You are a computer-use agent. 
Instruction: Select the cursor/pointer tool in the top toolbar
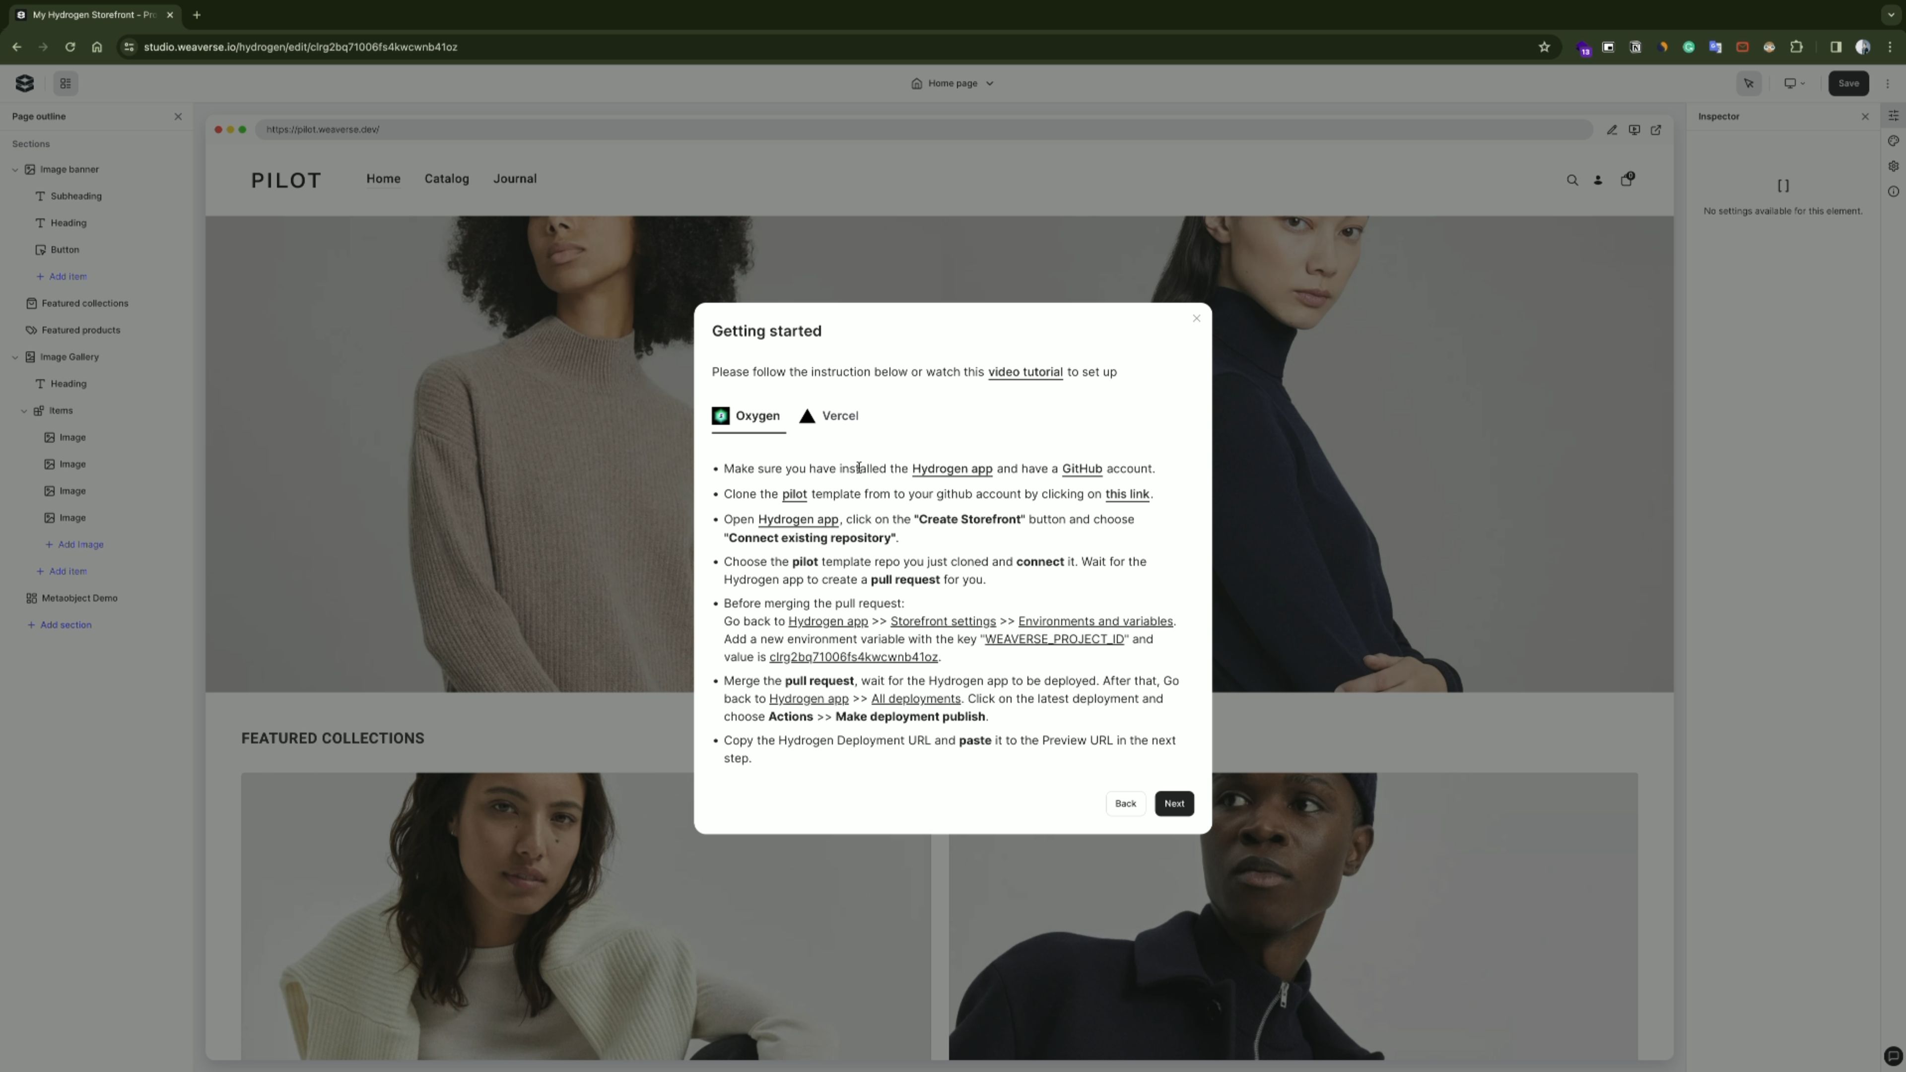tap(1749, 83)
